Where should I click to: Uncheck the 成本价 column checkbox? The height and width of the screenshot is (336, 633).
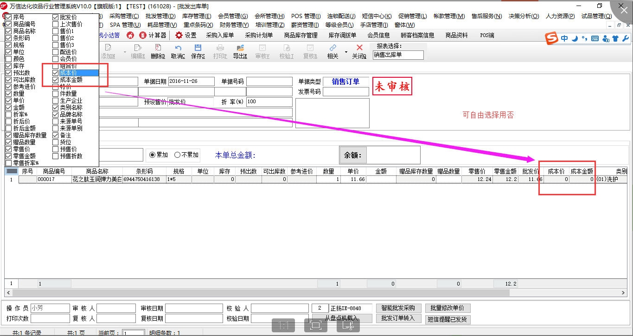pos(56,73)
